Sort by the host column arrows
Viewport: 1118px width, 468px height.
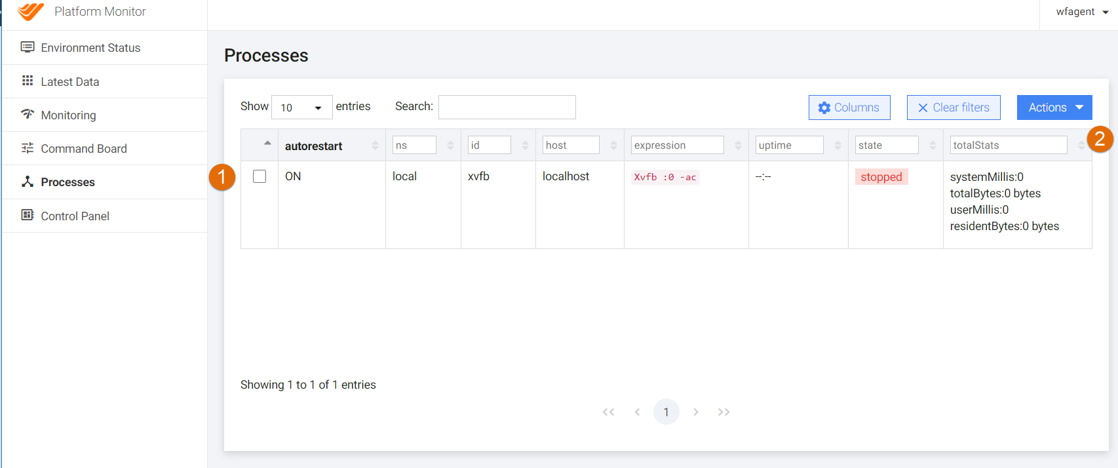613,146
